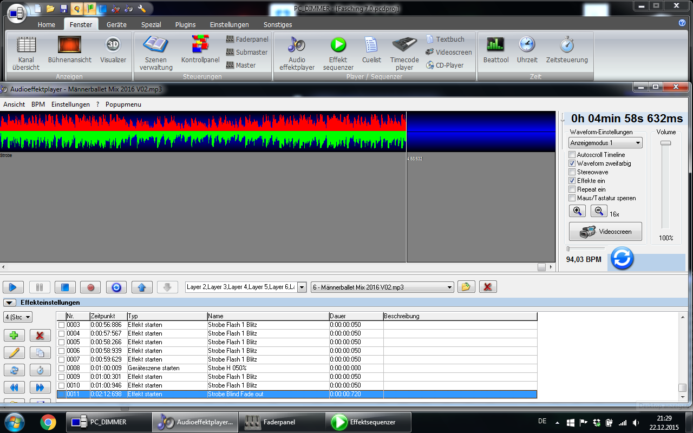Screen dimensions: 693x433
Task: Expand the layer selection dropdown
Action: (x=301, y=287)
